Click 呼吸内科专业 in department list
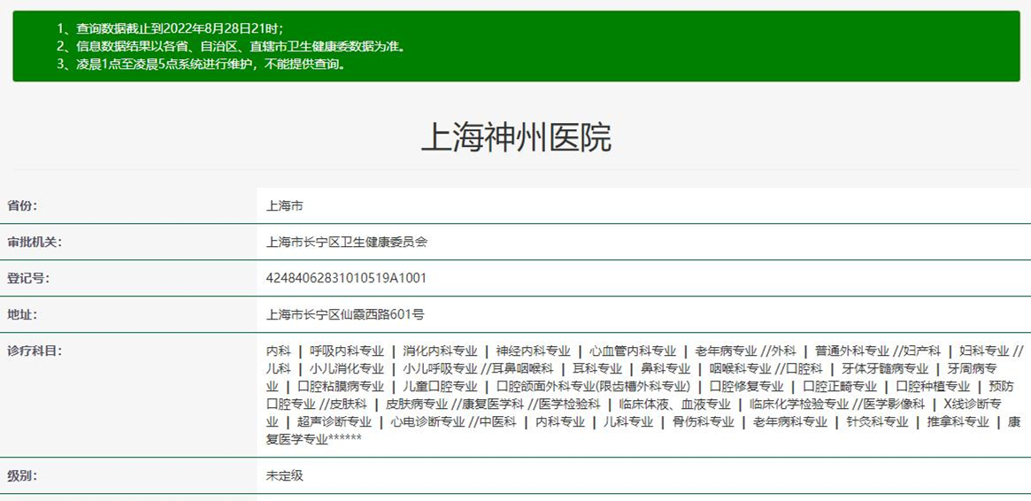Screen dimensions: 1031x501 [347, 351]
